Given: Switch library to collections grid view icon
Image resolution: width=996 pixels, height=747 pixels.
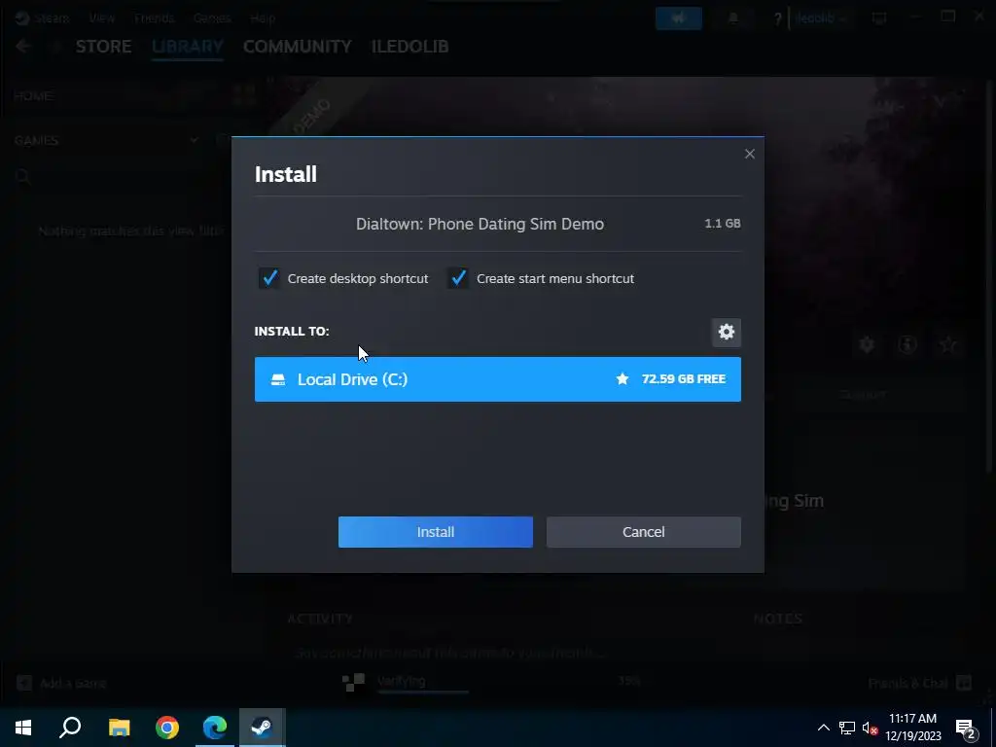Looking at the screenshot, I should point(244,95).
